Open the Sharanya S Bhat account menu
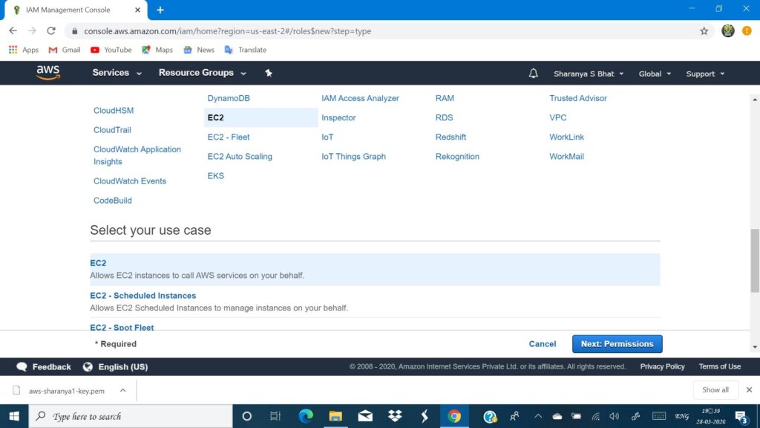Screen dimensions: 760x428 tap(589, 74)
